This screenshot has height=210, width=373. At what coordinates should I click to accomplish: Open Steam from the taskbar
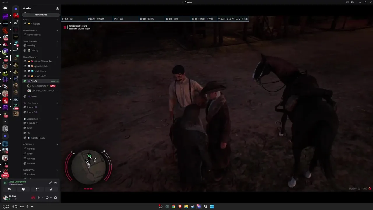pyautogui.click(x=193, y=206)
